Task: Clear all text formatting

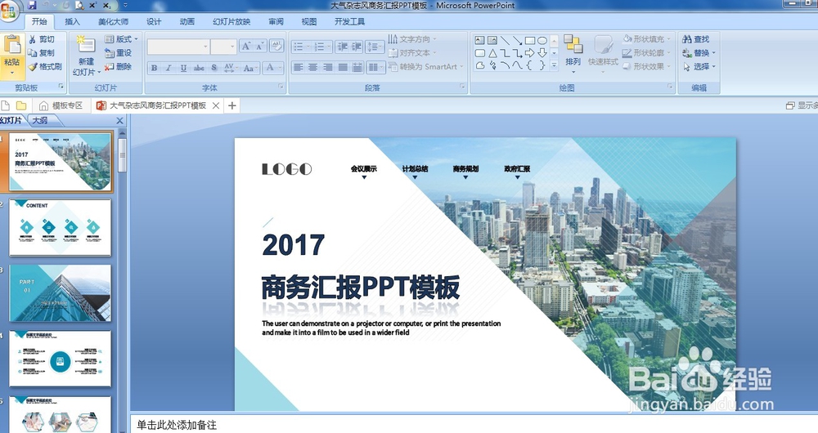Action: pos(276,46)
